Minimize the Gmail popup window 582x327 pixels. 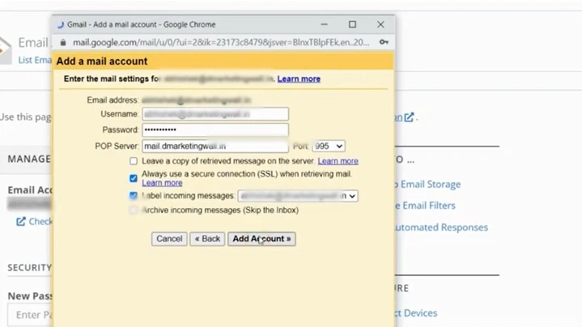(324, 24)
